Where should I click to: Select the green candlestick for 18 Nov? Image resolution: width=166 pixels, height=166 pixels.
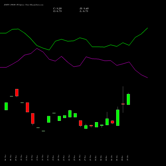[49, 119]
